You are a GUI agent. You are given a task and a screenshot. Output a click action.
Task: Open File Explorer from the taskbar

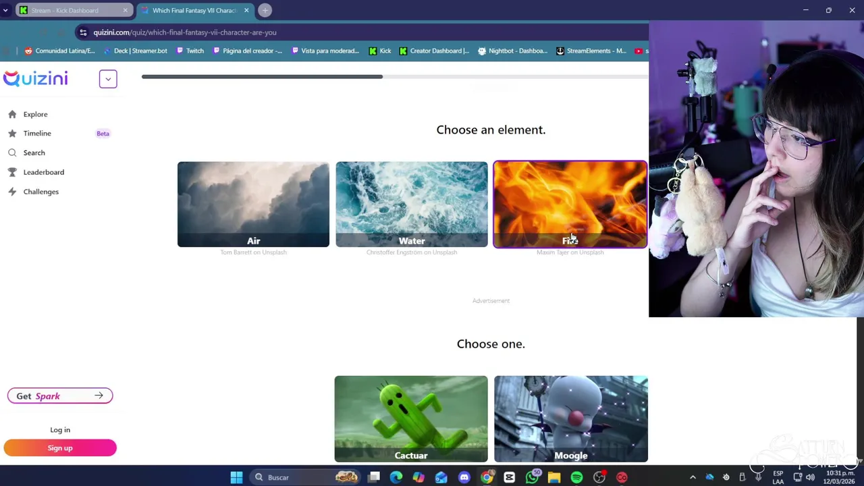[x=554, y=477]
